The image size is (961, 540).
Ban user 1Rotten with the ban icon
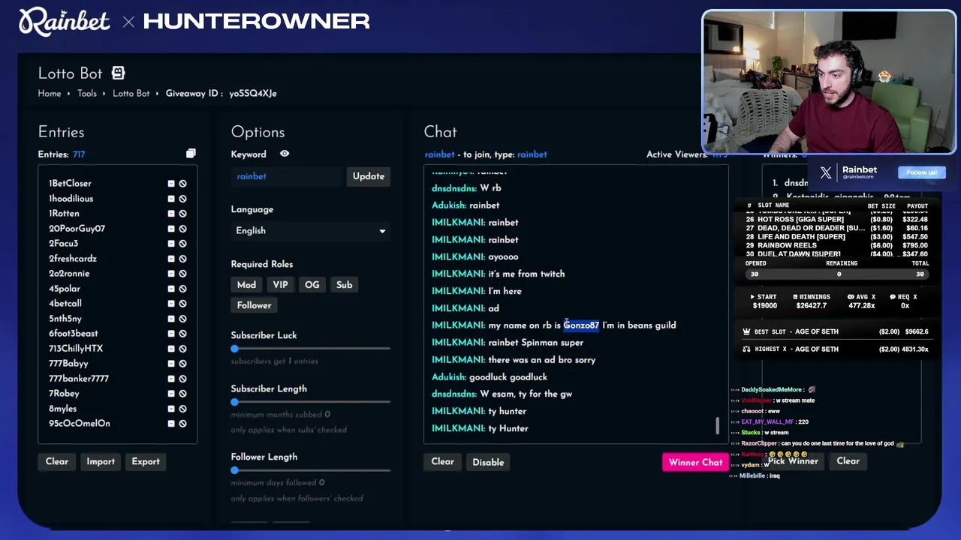(x=182, y=214)
